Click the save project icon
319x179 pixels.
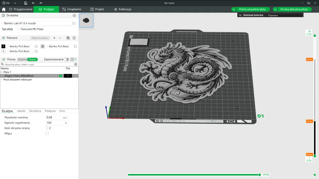pos(26,3)
